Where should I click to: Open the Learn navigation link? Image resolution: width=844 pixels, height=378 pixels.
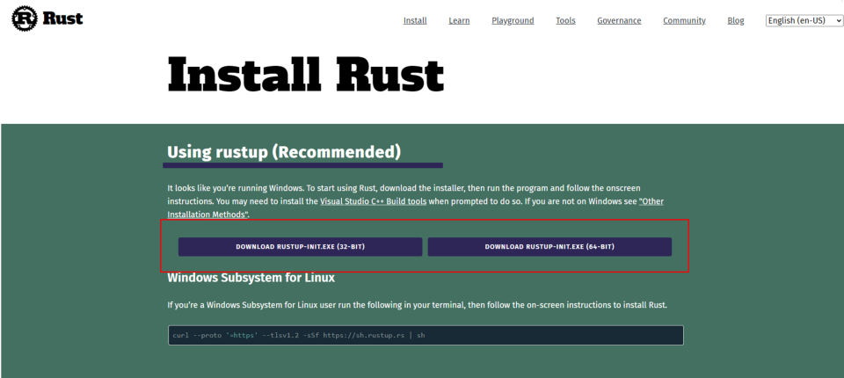pyautogui.click(x=459, y=20)
